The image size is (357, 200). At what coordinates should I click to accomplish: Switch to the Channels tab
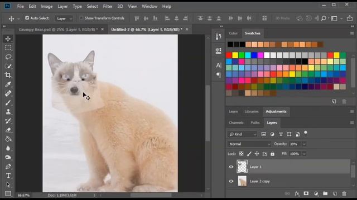pos(236,123)
